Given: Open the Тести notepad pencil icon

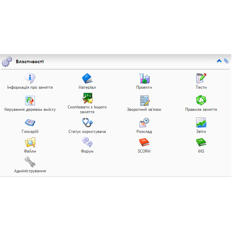Looking at the screenshot, I should coord(201,78).
